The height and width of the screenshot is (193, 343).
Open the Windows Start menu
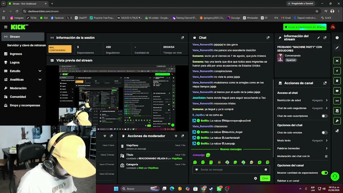[x=116, y=189]
